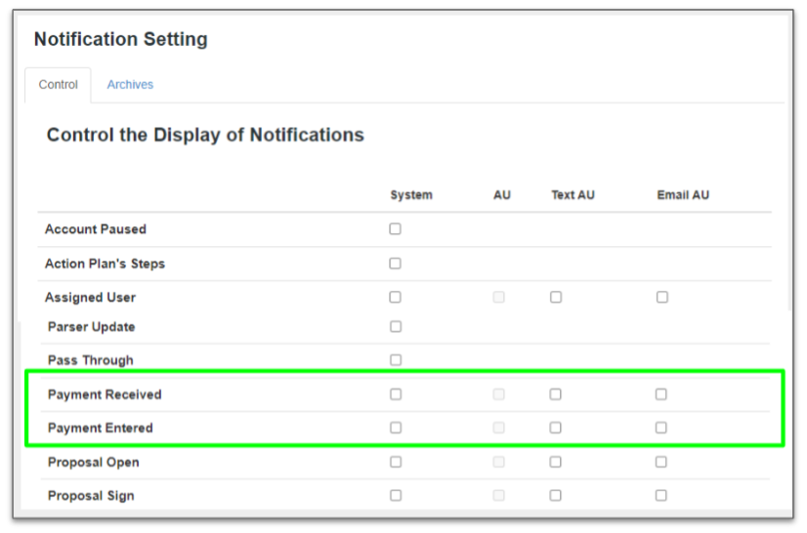Click the Email AU column header
The image size is (807, 533).
point(683,195)
